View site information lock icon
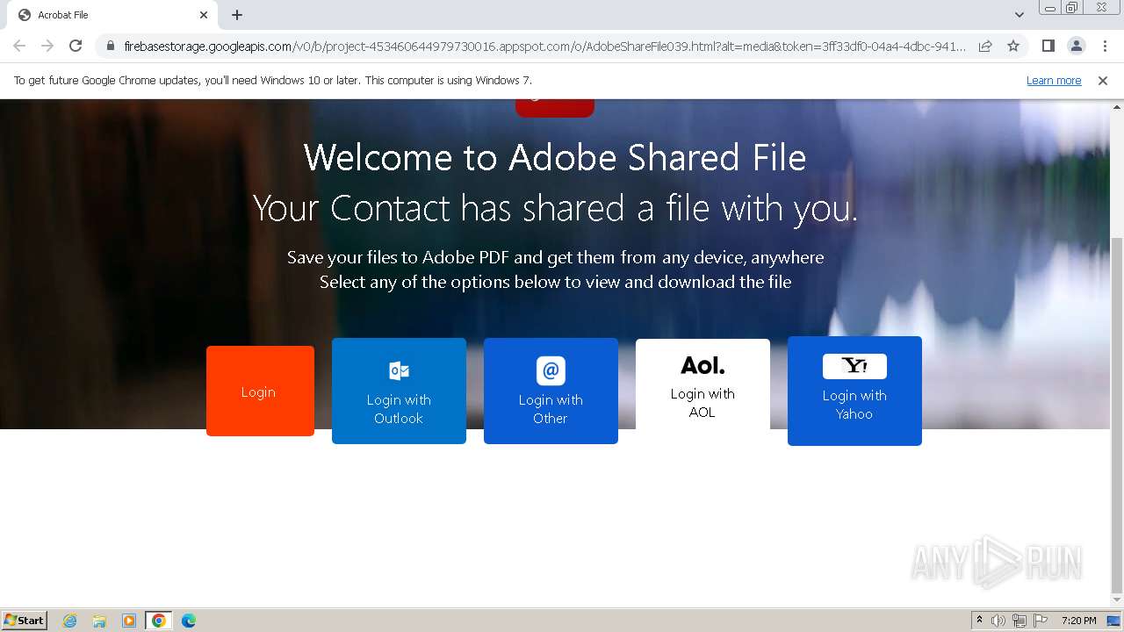The height and width of the screenshot is (632, 1124). [110, 46]
